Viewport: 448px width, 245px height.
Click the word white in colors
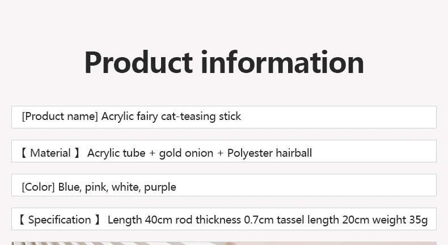125,187
